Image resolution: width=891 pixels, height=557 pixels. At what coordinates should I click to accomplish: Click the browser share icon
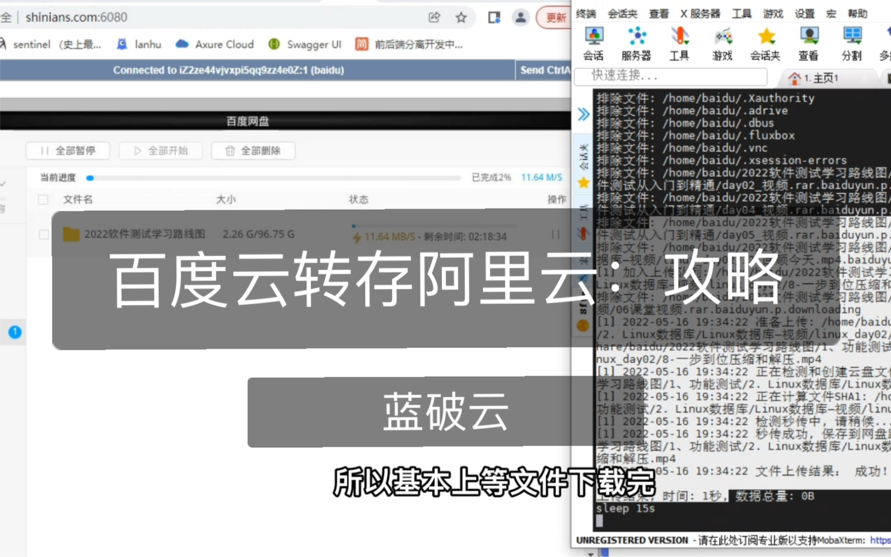pyautogui.click(x=434, y=17)
